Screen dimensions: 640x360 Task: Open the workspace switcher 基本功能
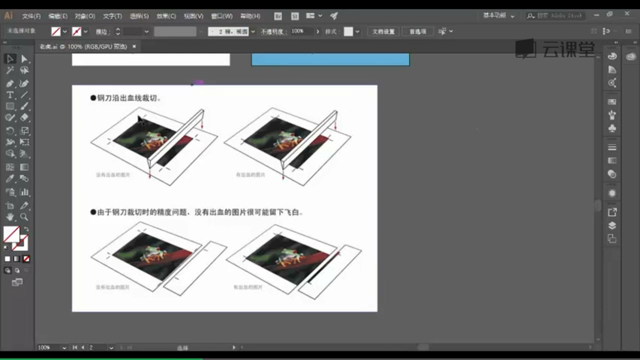498,16
